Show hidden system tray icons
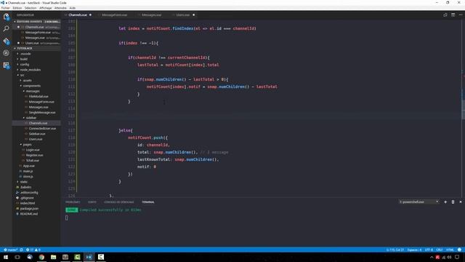 432,257
